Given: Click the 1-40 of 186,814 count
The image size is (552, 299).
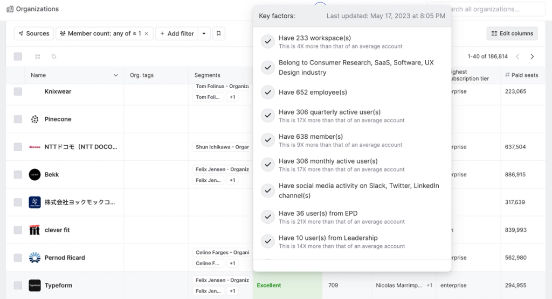Looking at the screenshot, I should (x=487, y=56).
